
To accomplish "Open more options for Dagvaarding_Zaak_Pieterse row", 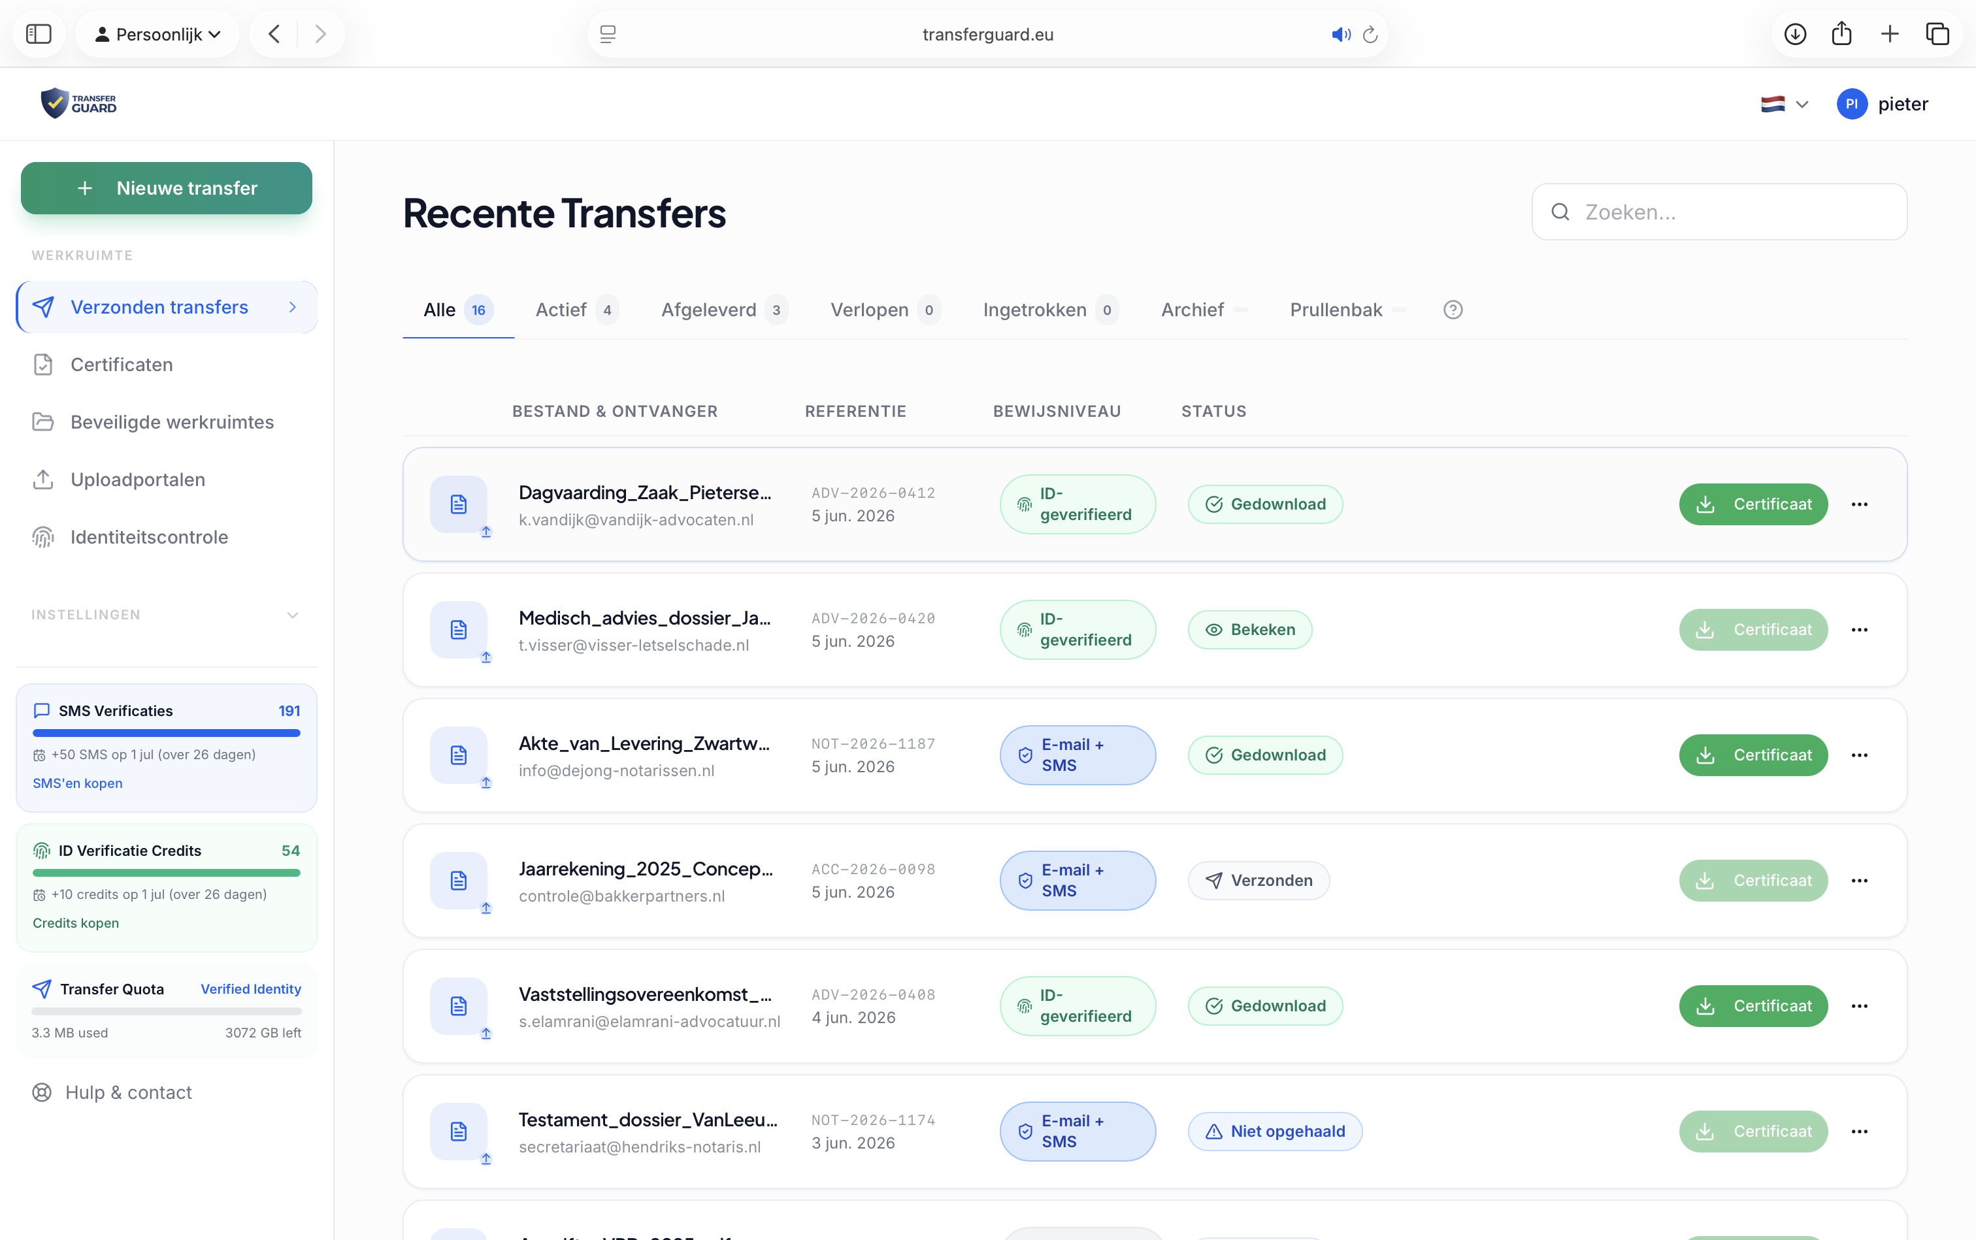I will 1860,504.
